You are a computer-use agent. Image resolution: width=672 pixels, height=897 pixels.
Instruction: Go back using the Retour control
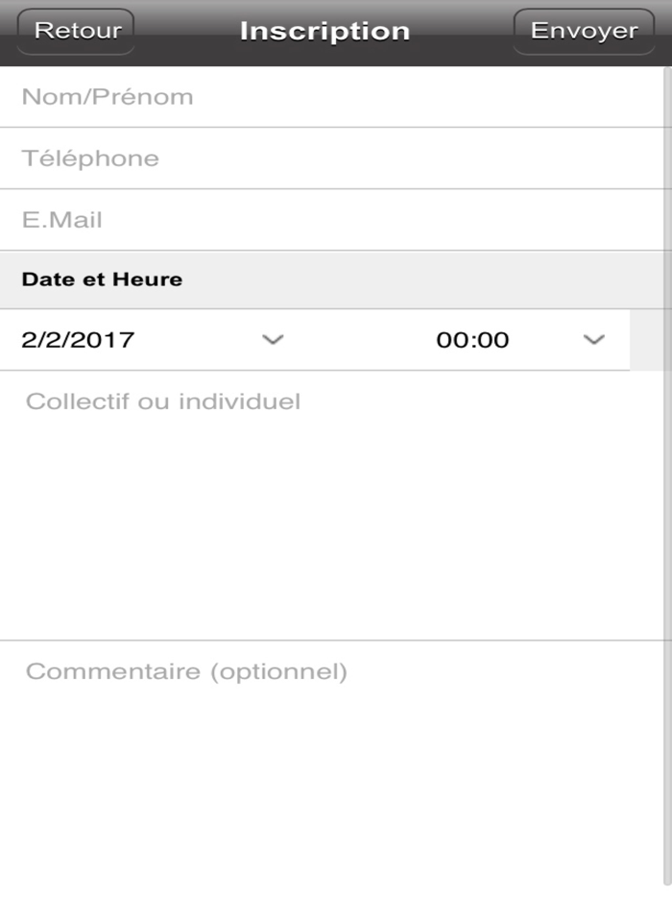tap(75, 29)
